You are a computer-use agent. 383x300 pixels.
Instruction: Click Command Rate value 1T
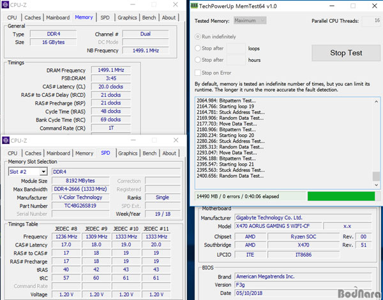(x=111, y=128)
